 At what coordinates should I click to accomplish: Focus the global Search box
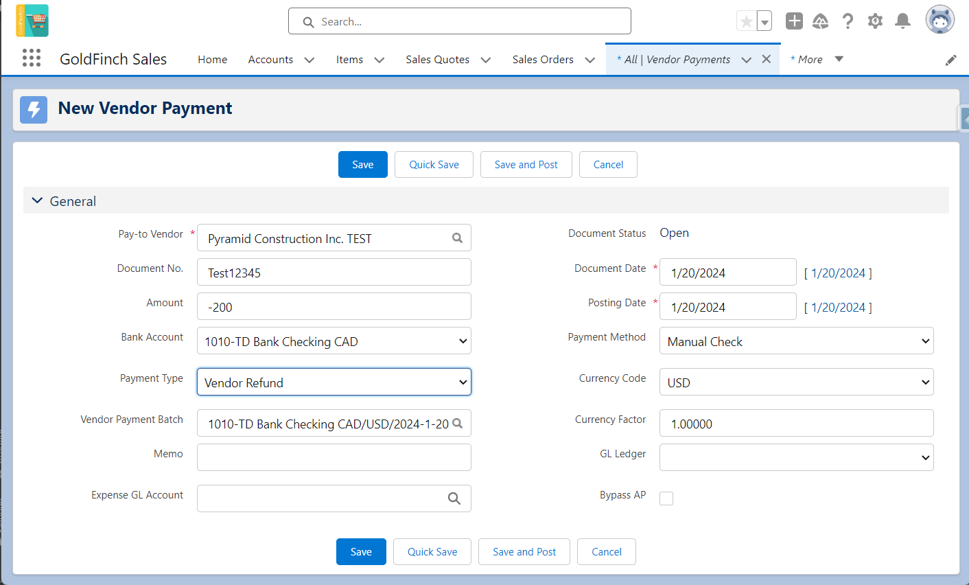tap(460, 21)
